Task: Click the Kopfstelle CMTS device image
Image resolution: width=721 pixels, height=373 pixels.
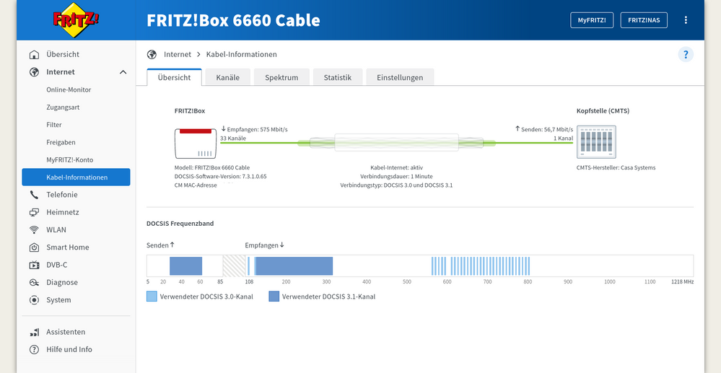Action: pos(596,142)
